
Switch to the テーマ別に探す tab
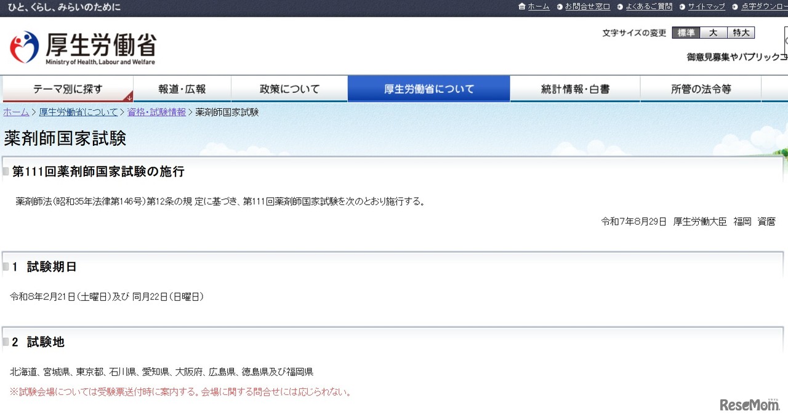coord(68,88)
